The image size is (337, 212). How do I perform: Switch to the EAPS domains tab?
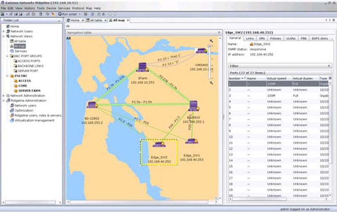320,38
